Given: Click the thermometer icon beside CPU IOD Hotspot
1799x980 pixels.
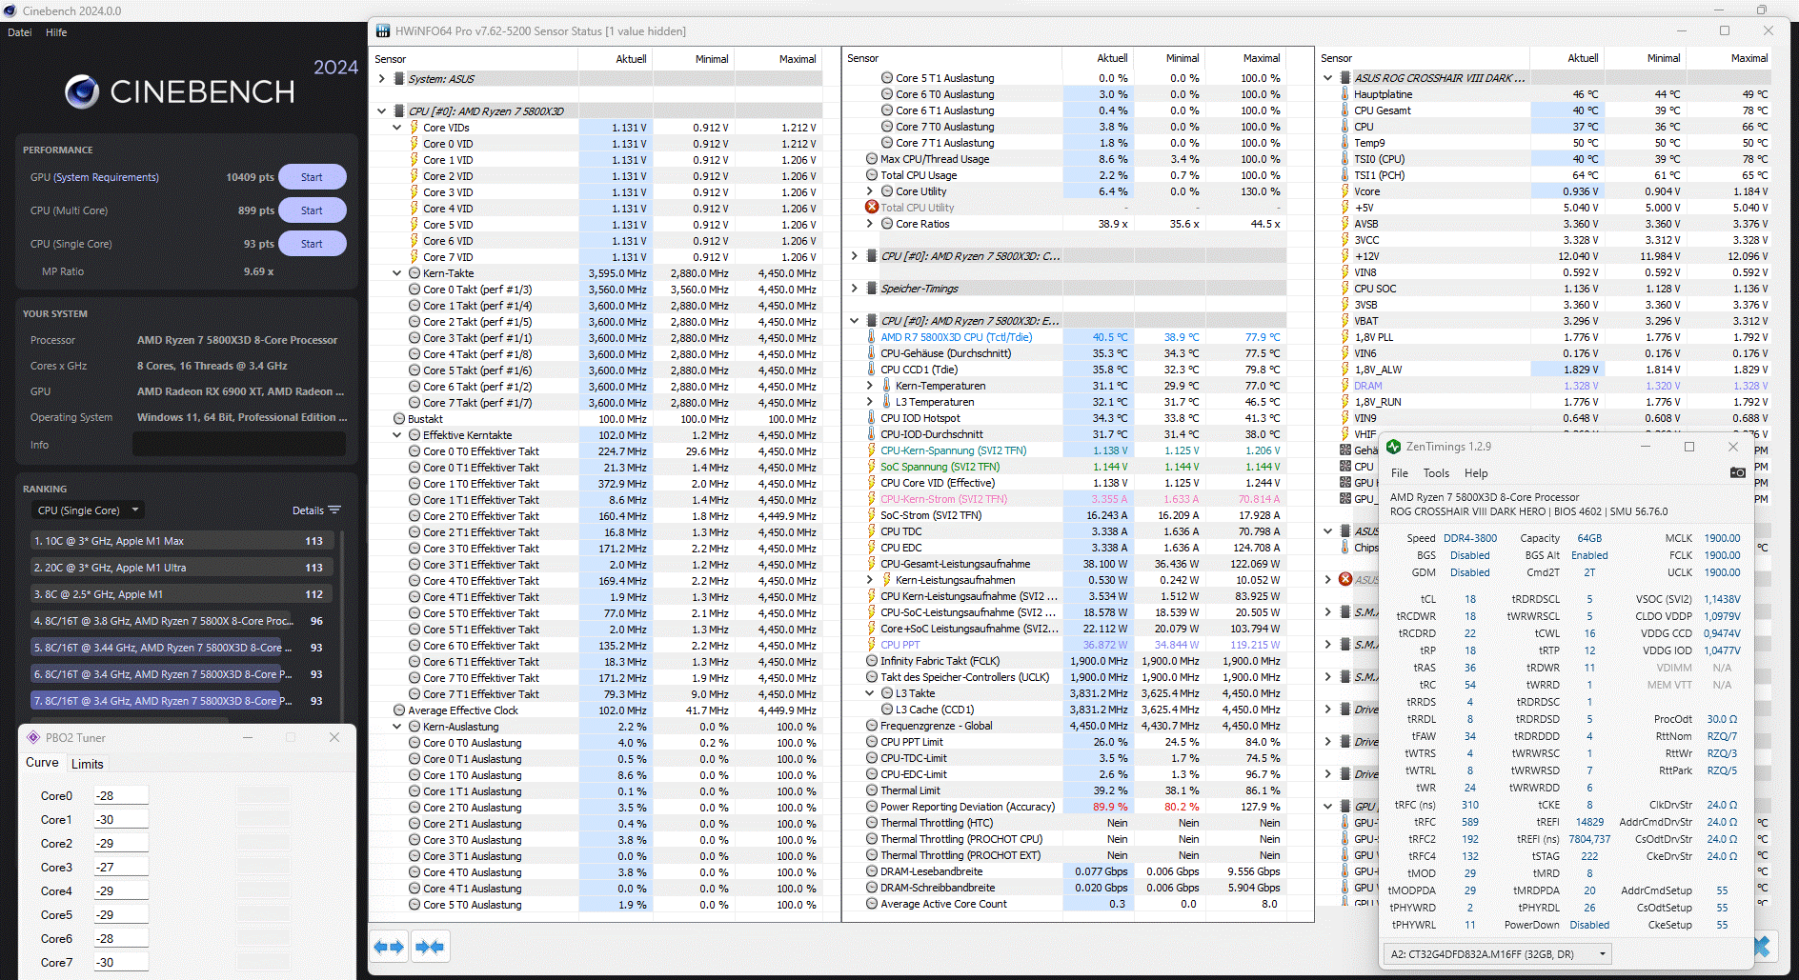Looking at the screenshot, I should click(871, 418).
